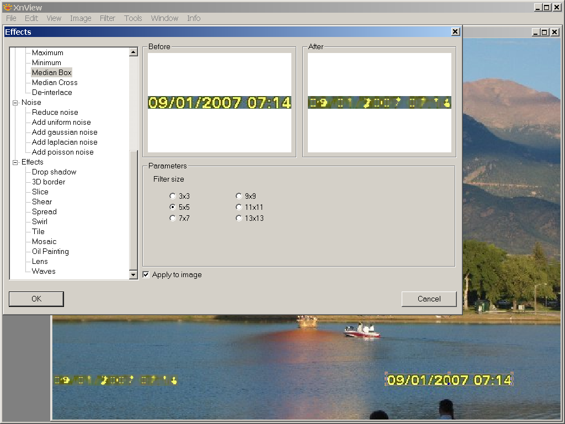Select Swirl effect

click(40, 222)
